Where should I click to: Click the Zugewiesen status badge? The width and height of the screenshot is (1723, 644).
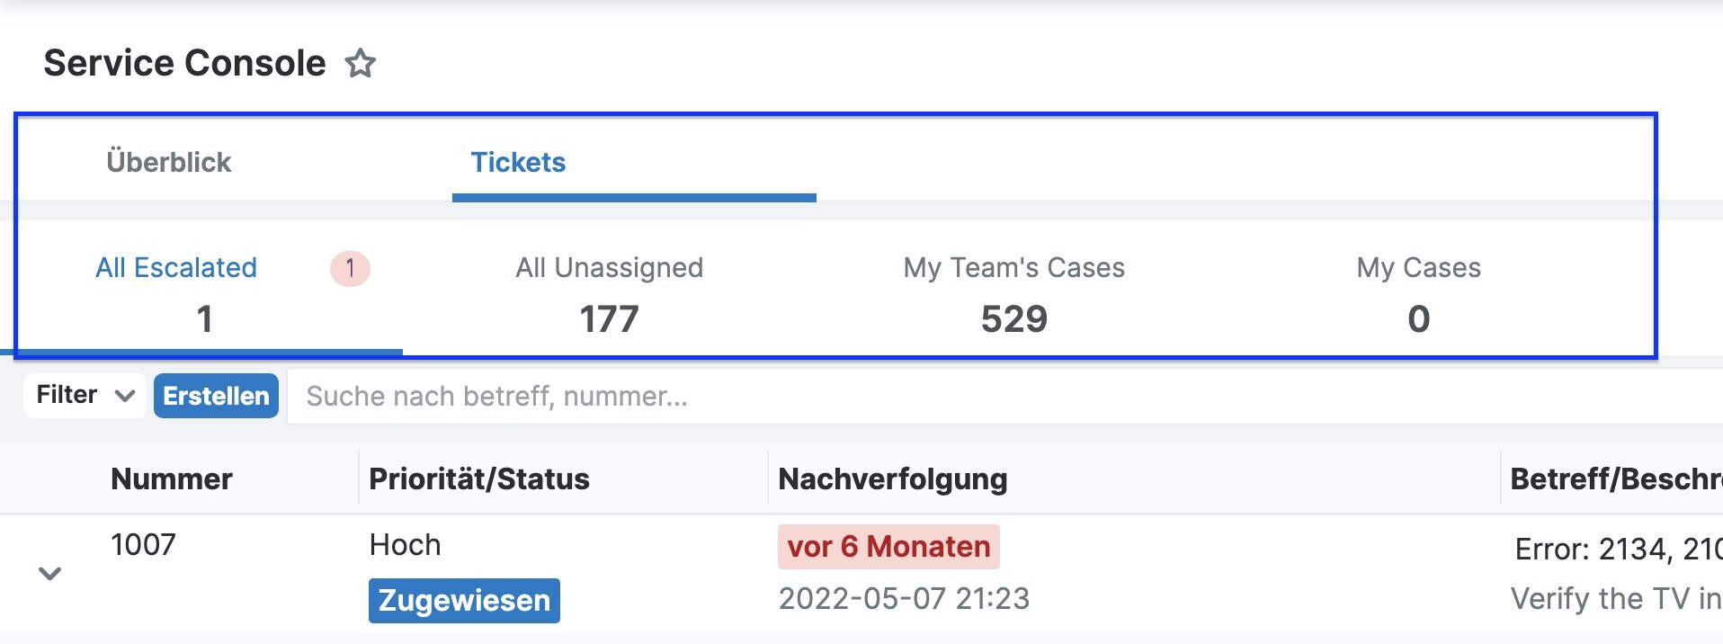pos(464,601)
